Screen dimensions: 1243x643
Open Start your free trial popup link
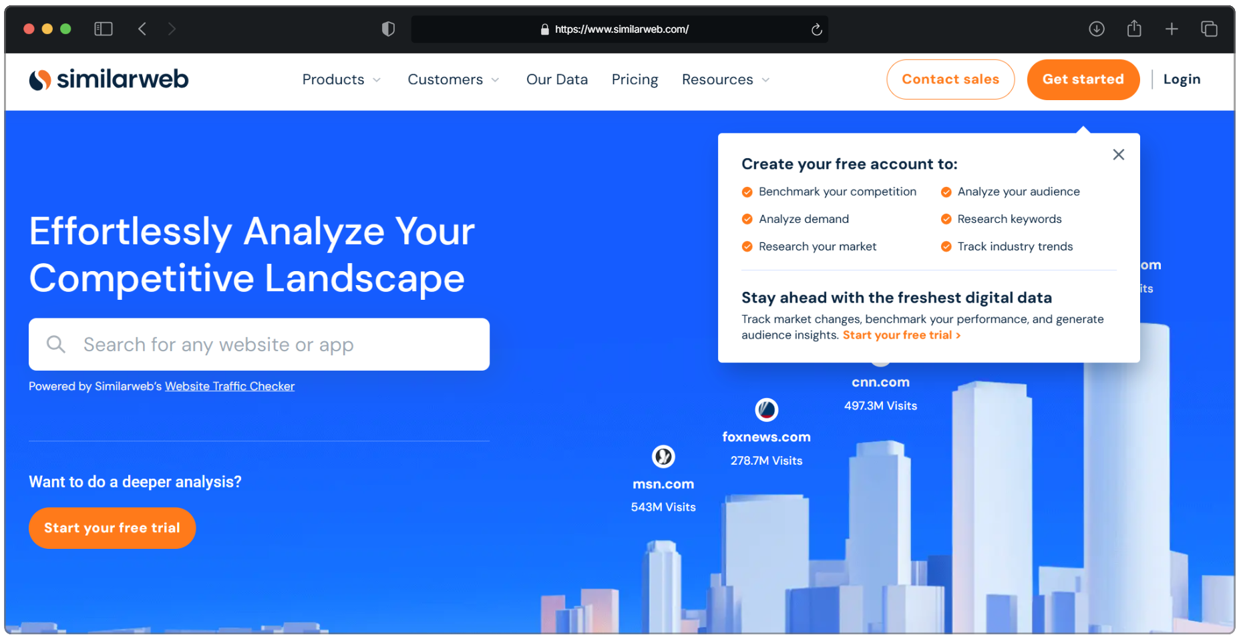902,335
